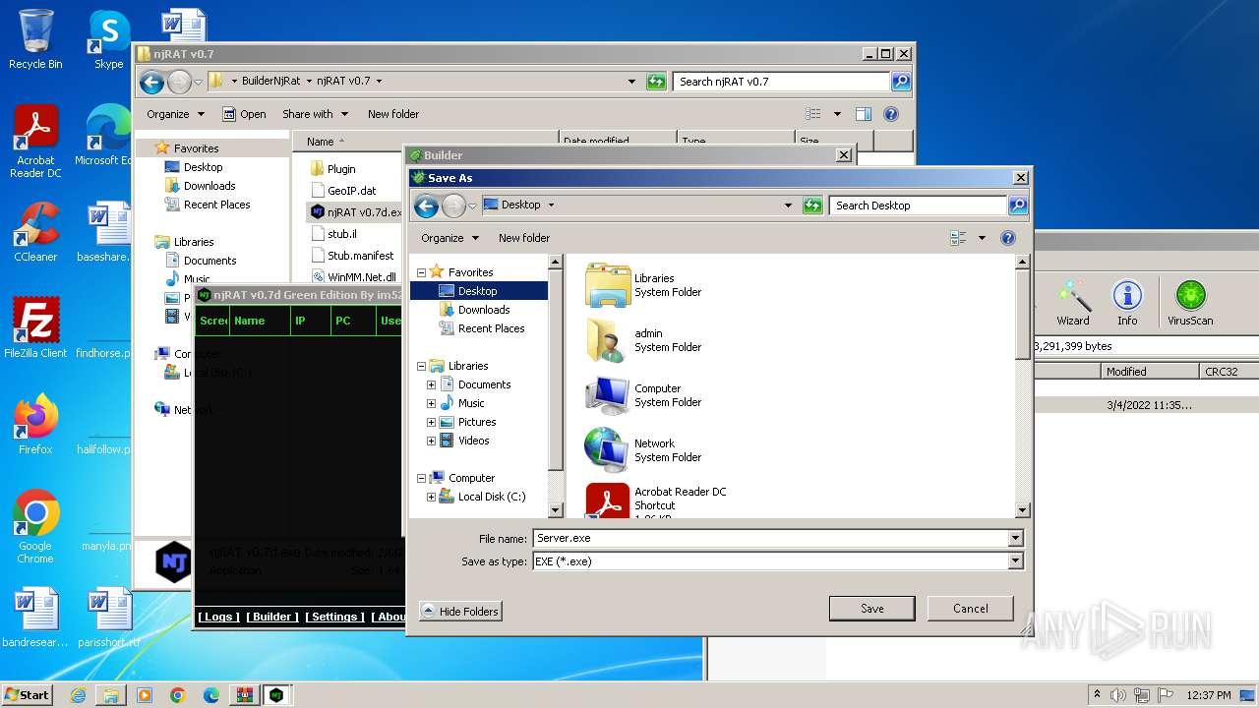Click New folder in explorer window toolbar
This screenshot has height=708, width=1259.
[393, 114]
